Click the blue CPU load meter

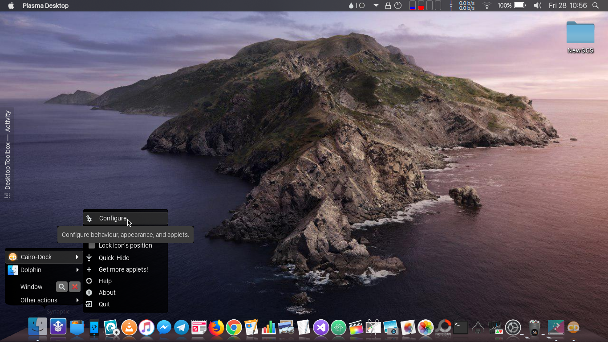413,6
